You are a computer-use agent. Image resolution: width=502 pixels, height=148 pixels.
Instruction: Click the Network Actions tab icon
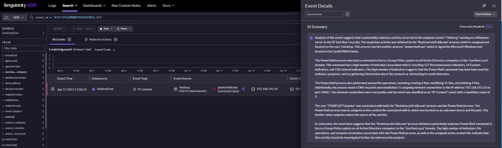(x=86, y=40)
